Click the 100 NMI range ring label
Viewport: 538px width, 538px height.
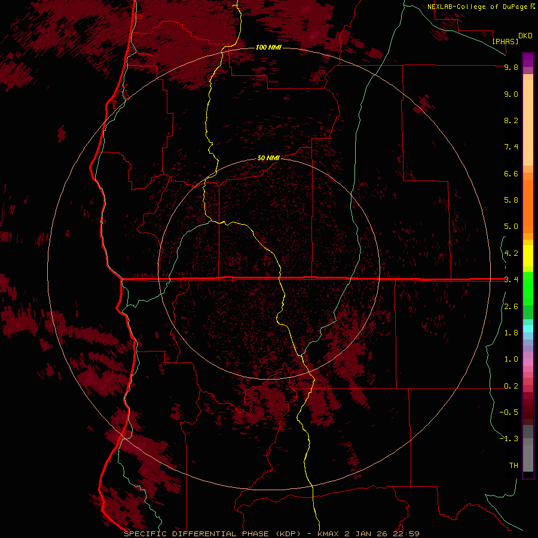click(x=268, y=47)
